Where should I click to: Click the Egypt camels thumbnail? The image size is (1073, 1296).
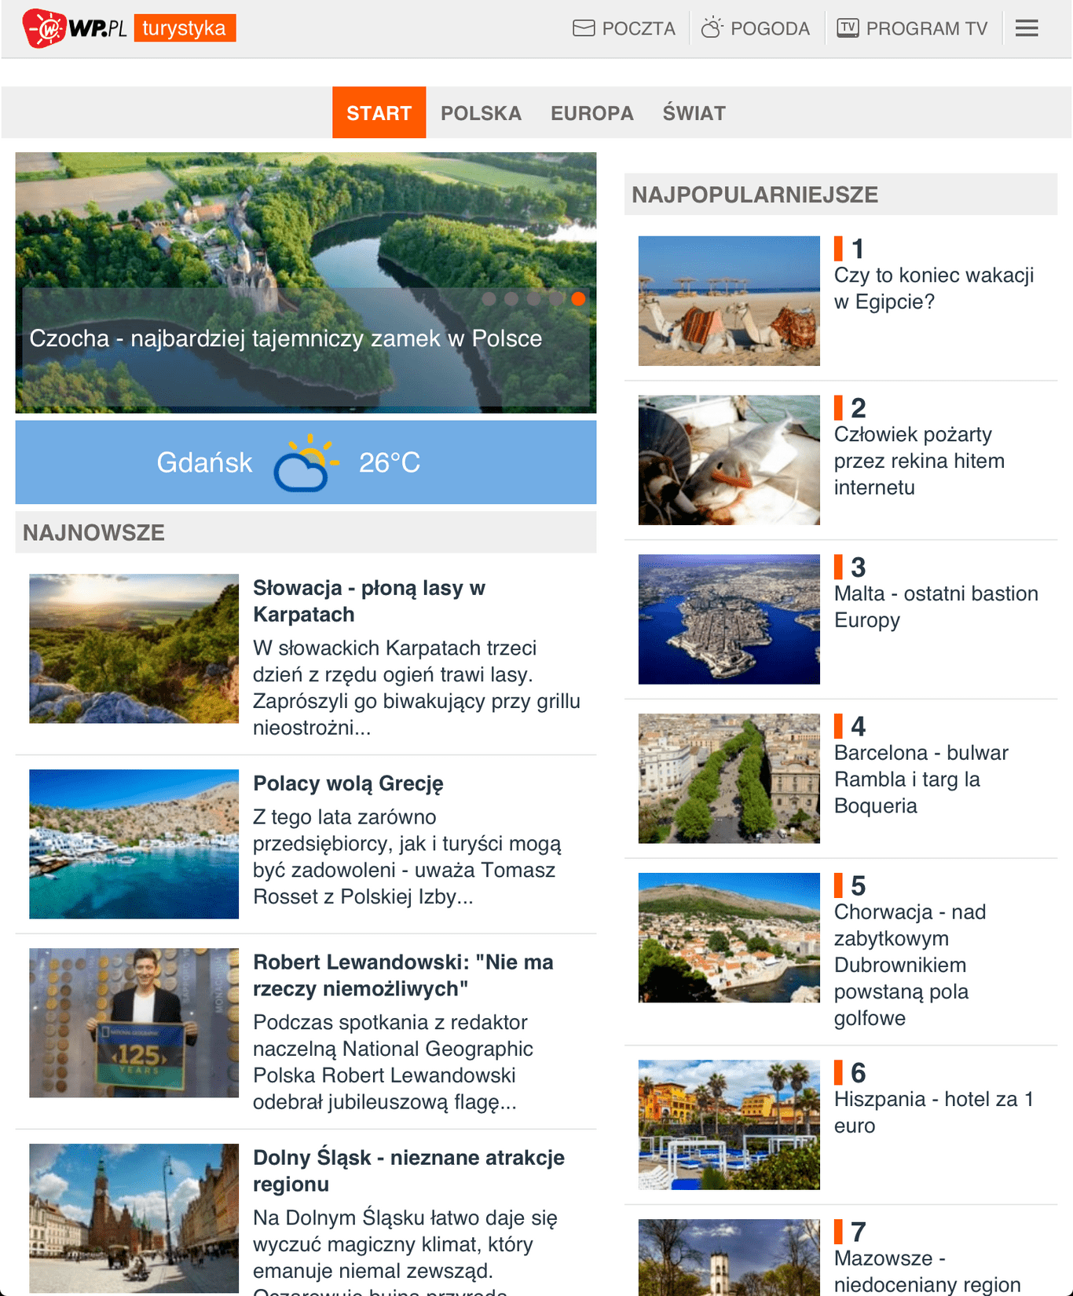pyautogui.click(x=729, y=301)
